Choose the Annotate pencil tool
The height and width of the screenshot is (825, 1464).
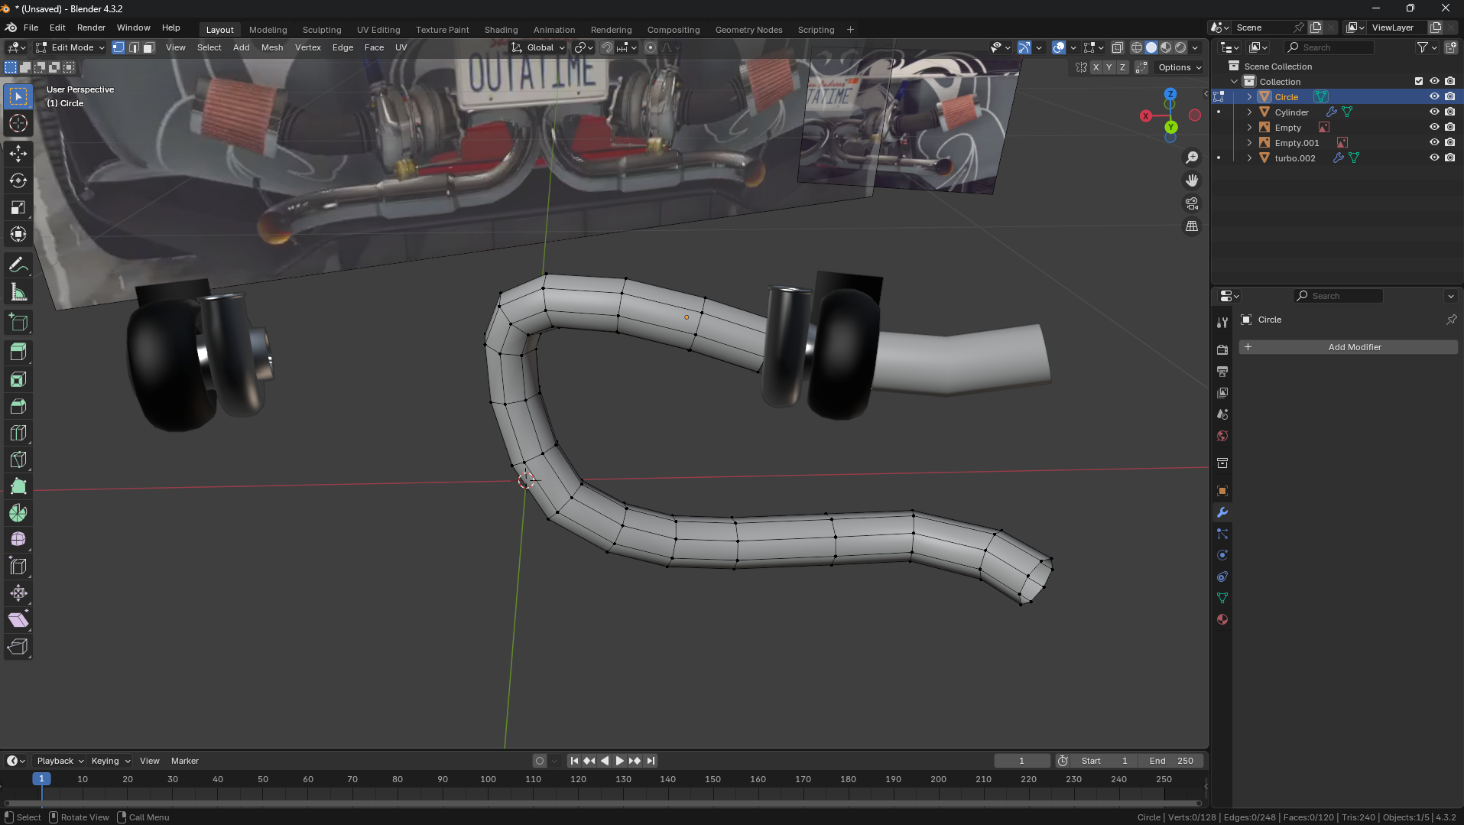[x=18, y=265]
